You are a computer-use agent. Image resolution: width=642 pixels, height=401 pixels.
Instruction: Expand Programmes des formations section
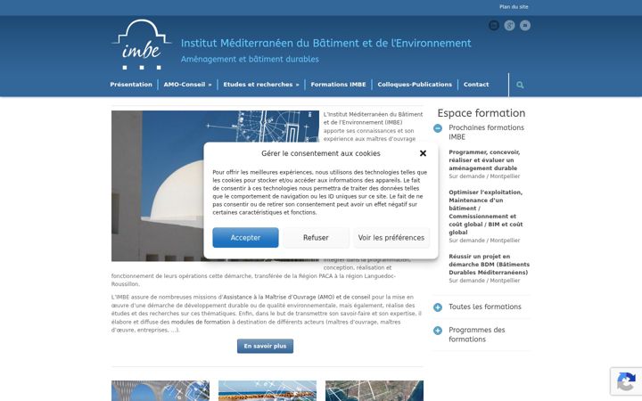click(x=438, y=331)
